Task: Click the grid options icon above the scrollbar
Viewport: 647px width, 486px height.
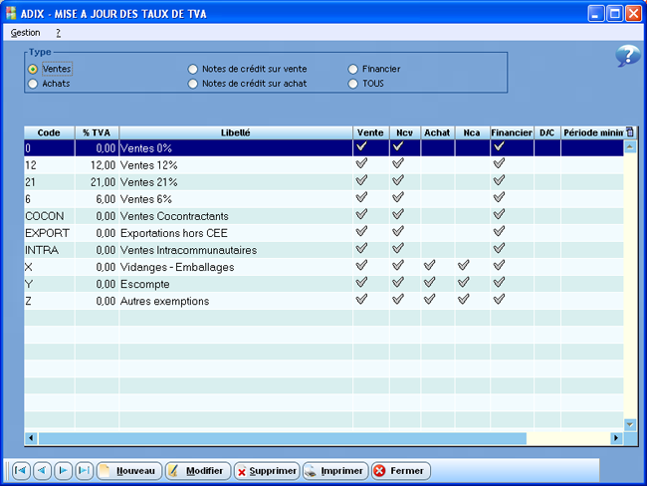Action: click(629, 131)
